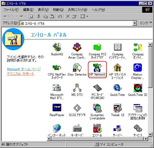154x148 pixels.
Task: Click the Delete X toolbar button
Action: point(68,16)
